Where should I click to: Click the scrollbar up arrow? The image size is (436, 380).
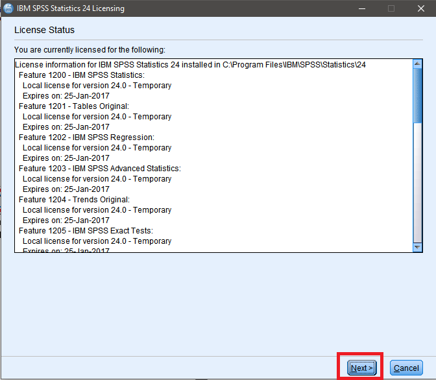click(x=417, y=64)
